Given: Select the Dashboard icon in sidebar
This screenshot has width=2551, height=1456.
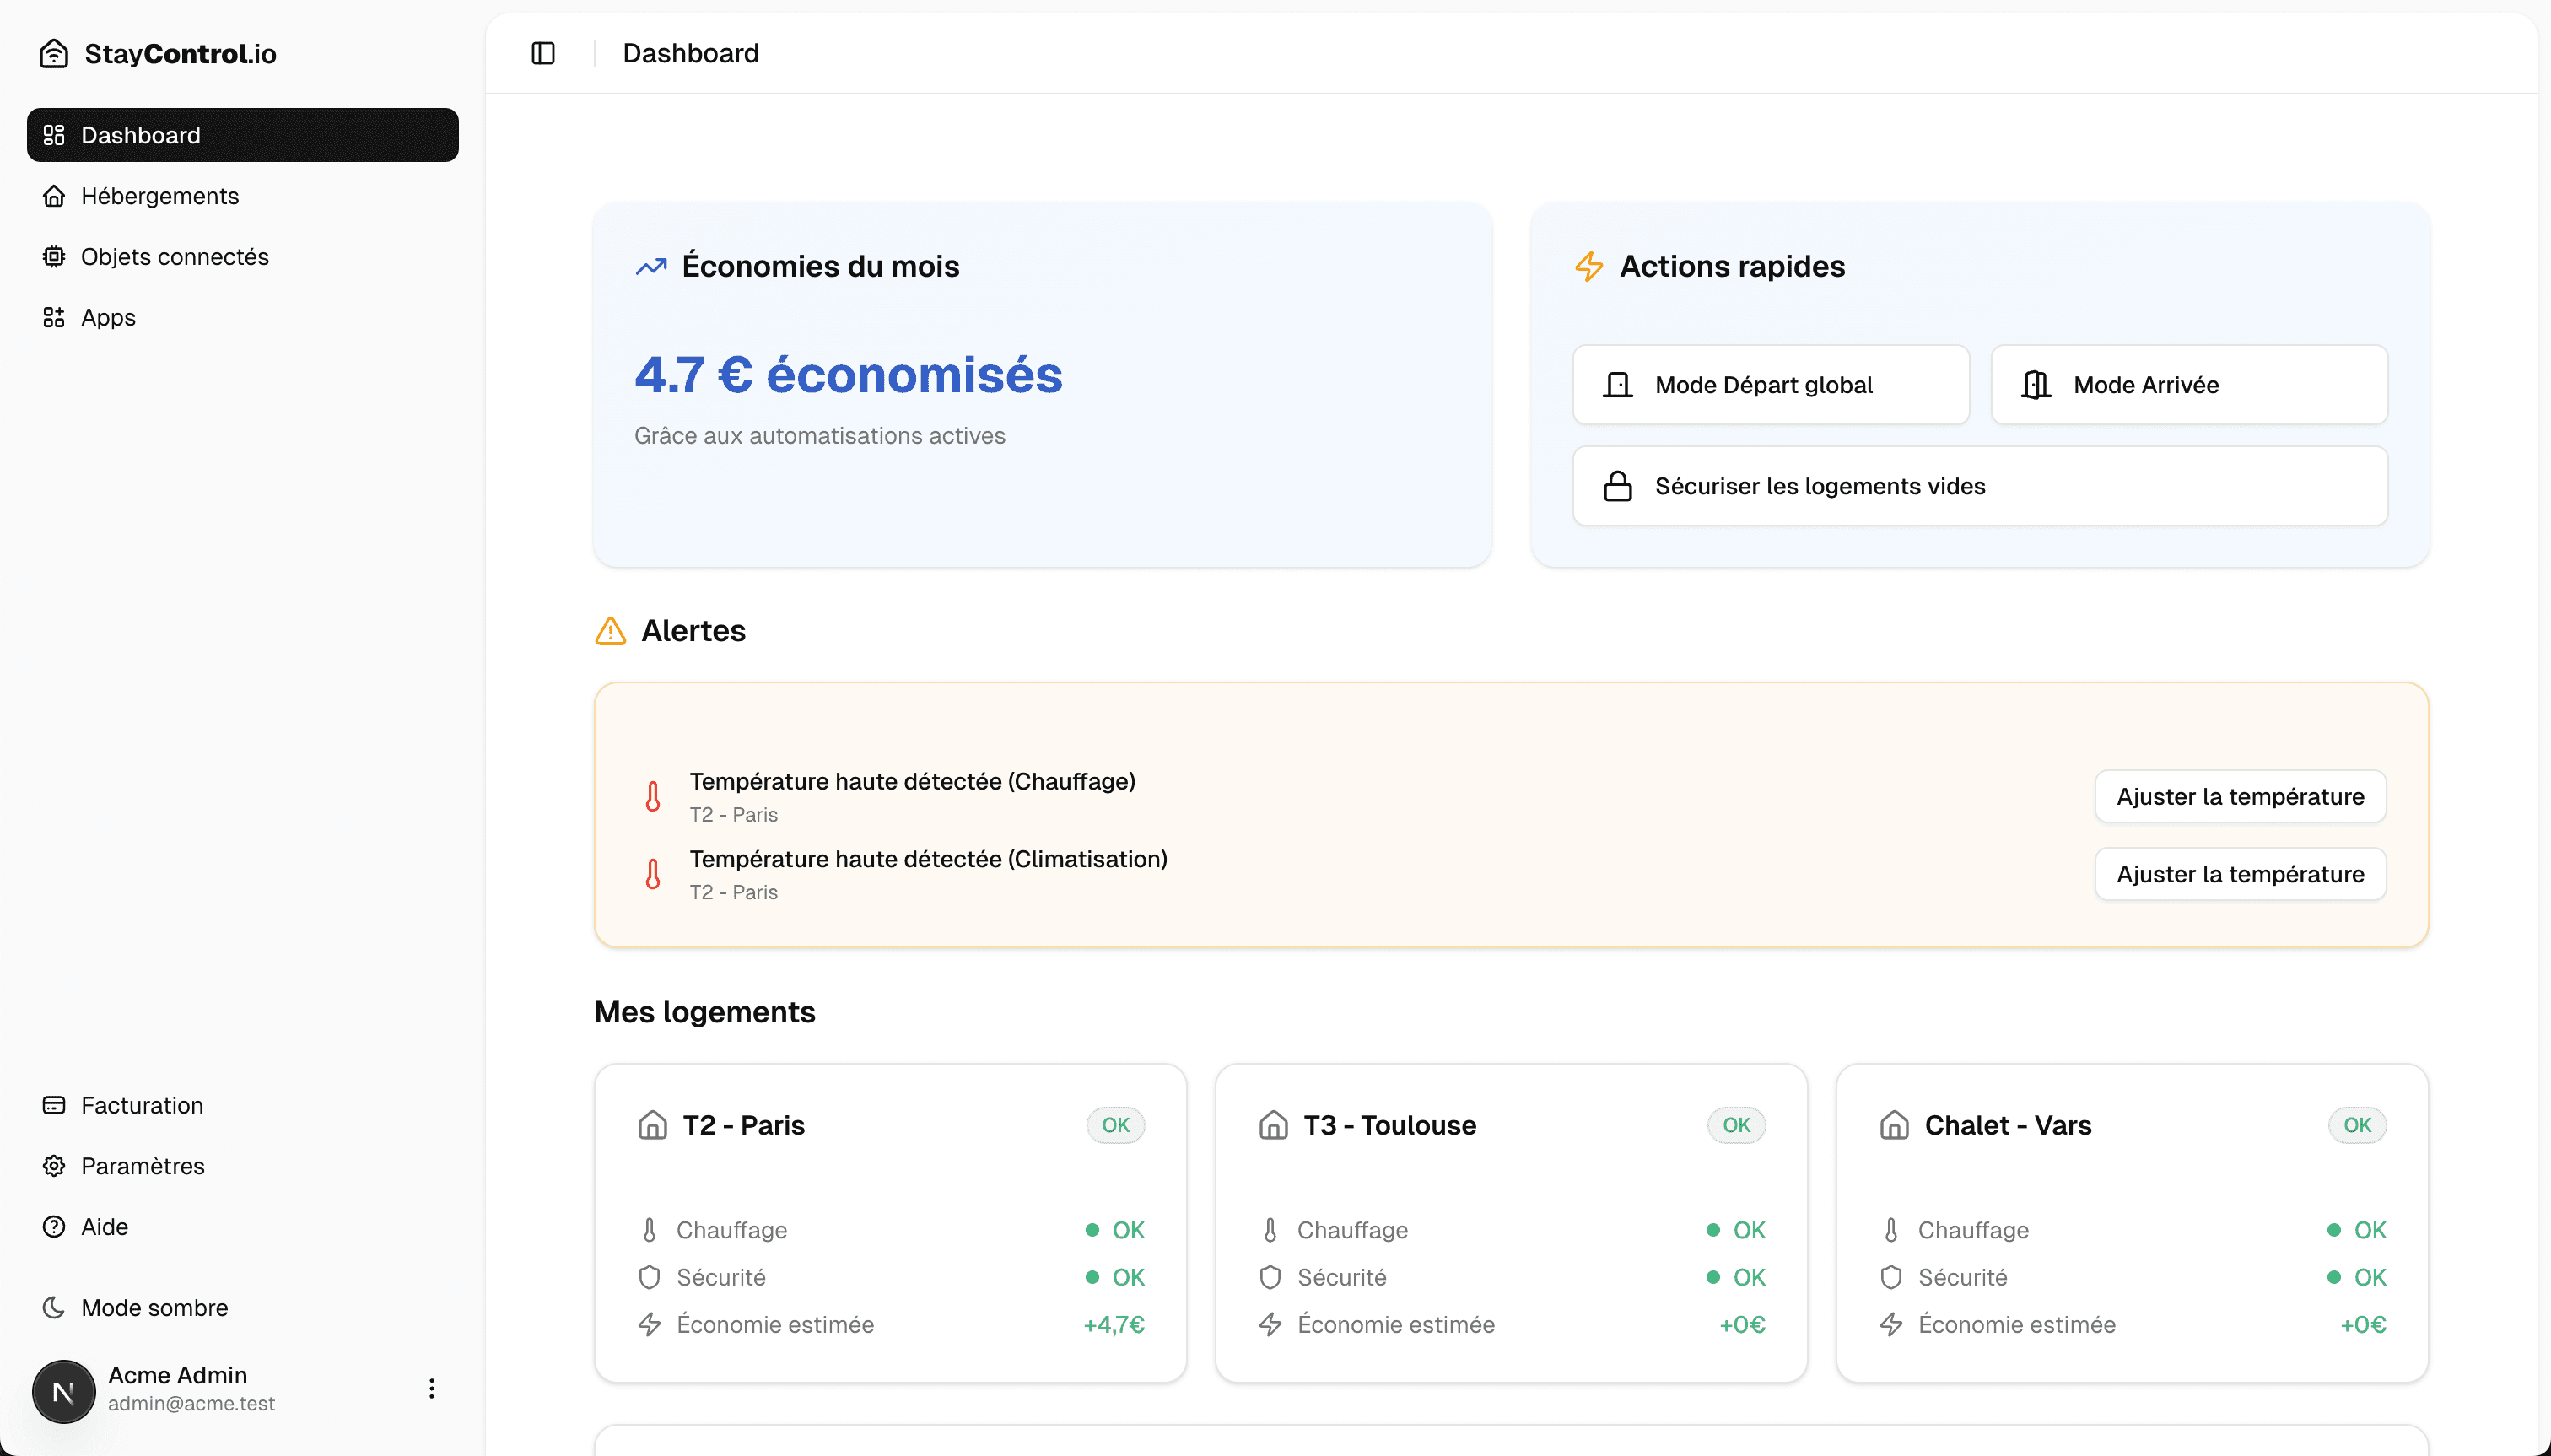Looking at the screenshot, I should (x=55, y=135).
